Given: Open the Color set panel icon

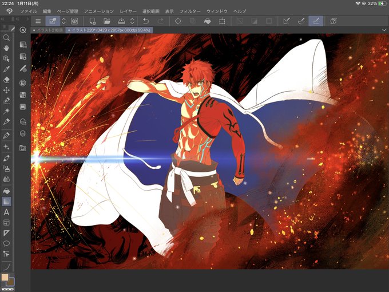Looking at the screenshot, I should (x=22, y=94).
